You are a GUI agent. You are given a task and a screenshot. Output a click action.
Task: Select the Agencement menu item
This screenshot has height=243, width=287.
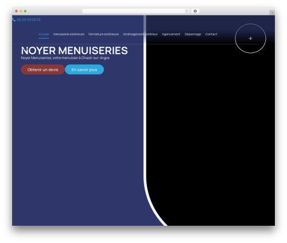pyautogui.click(x=171, y=34)
